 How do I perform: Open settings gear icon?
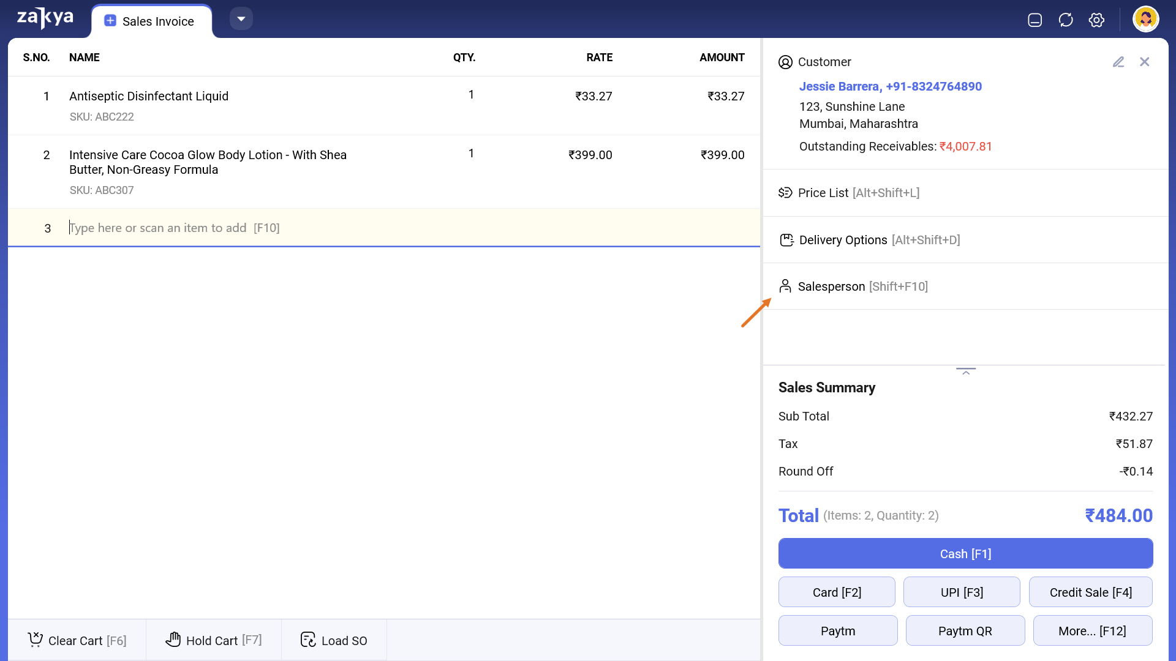pos(1096,20)
